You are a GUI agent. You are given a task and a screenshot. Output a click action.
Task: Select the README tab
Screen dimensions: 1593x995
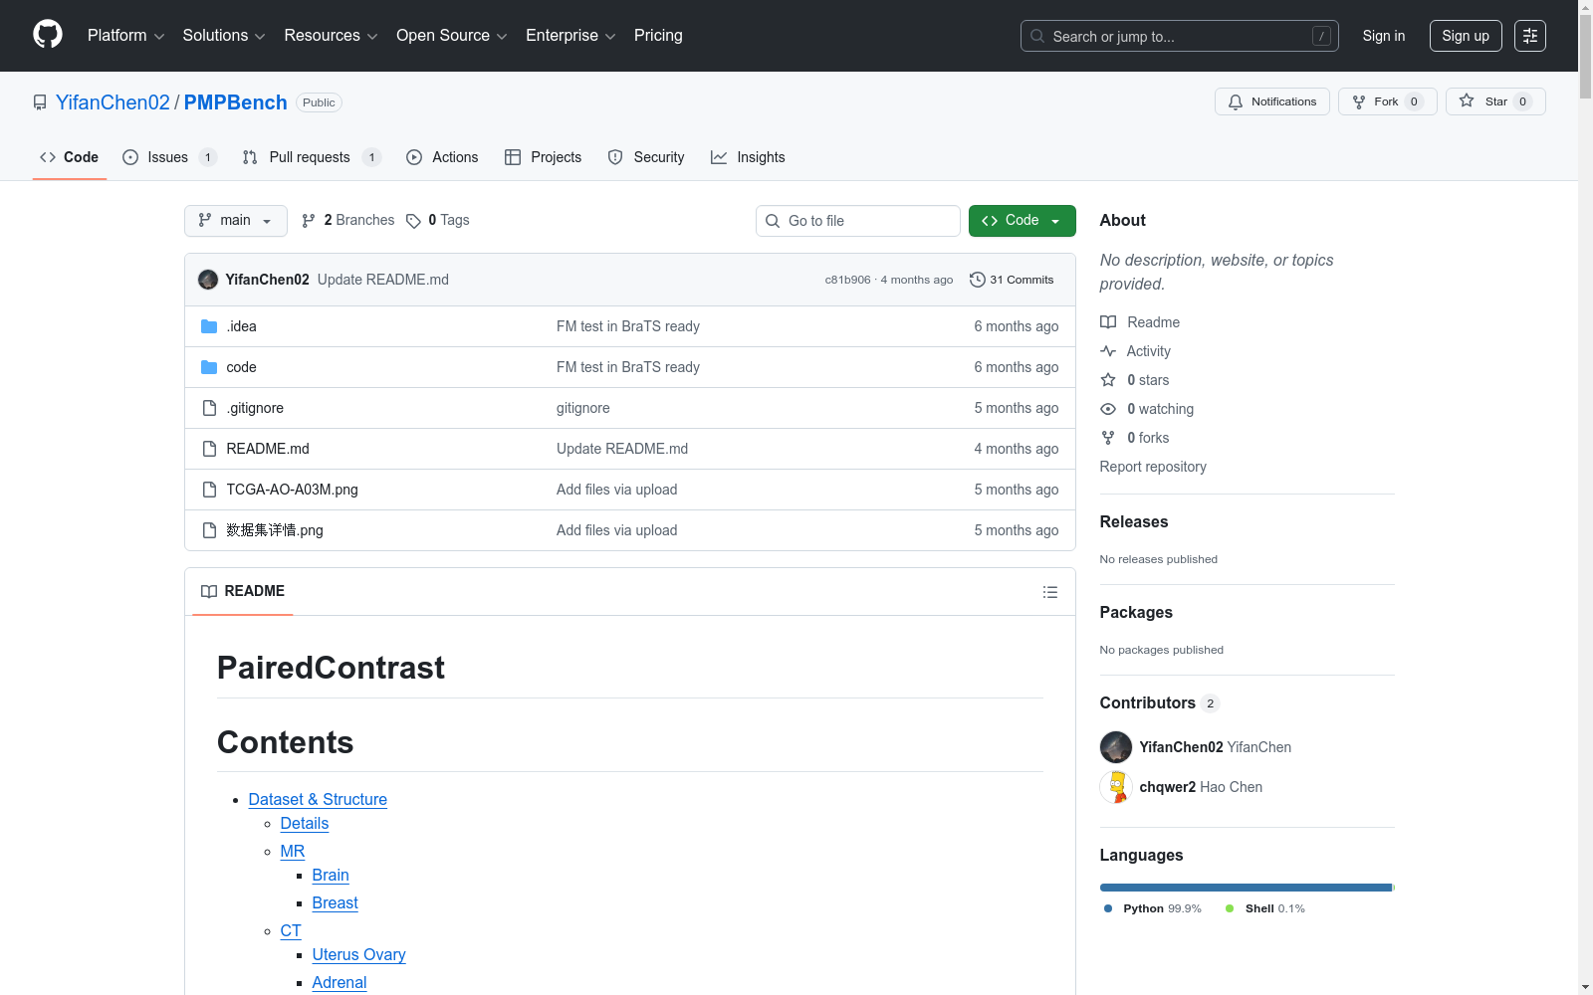(x=243, y=591)
